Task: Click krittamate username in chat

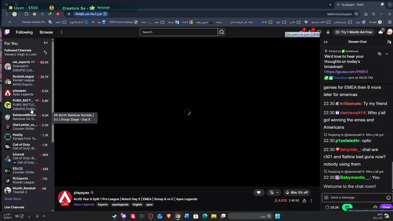Action: (350, 104)
